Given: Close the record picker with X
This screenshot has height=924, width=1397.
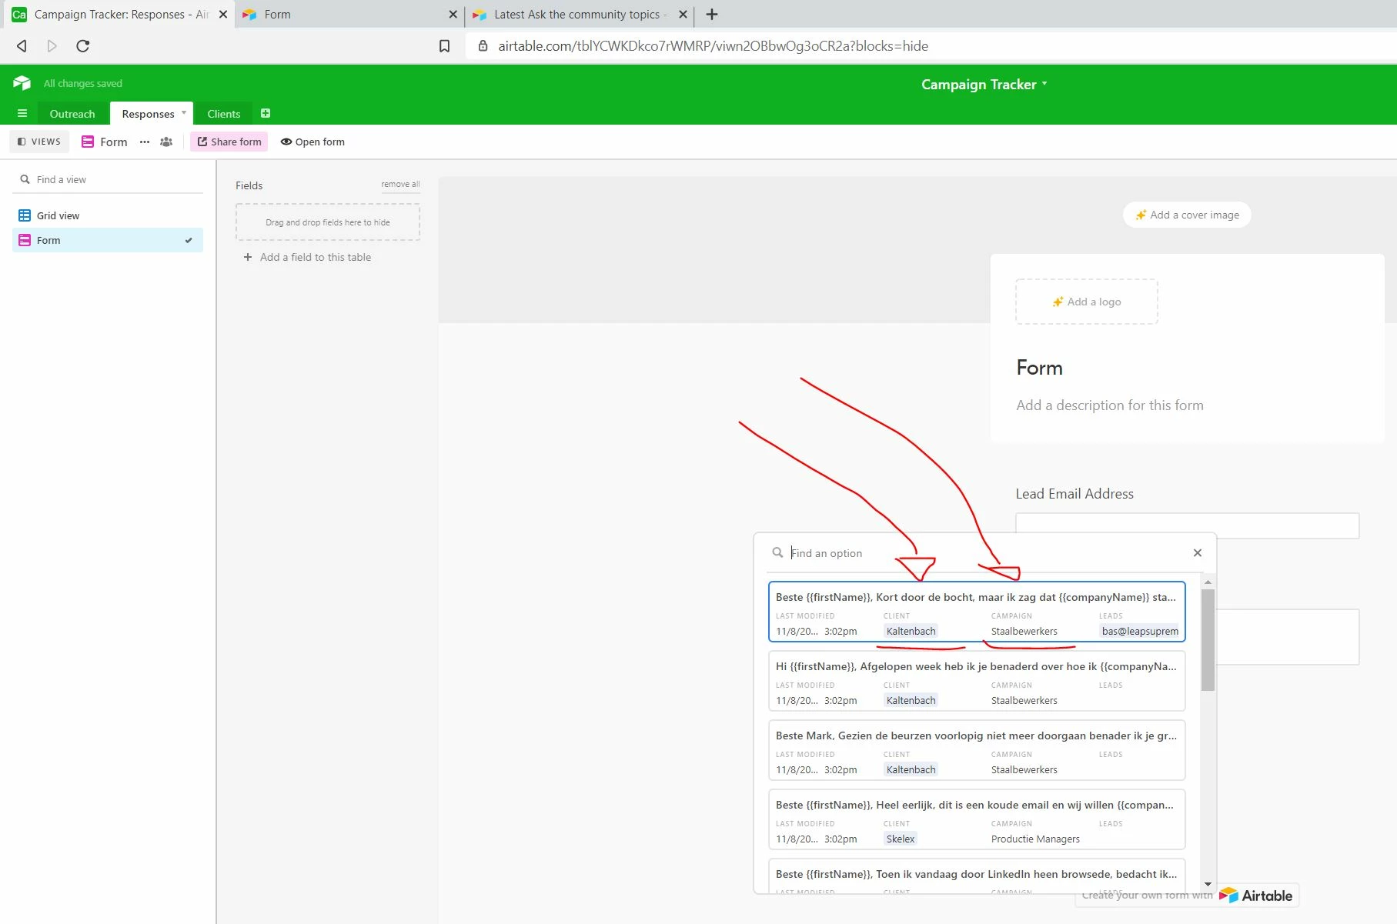Looking at the screenshot, I should point(1198,552).
